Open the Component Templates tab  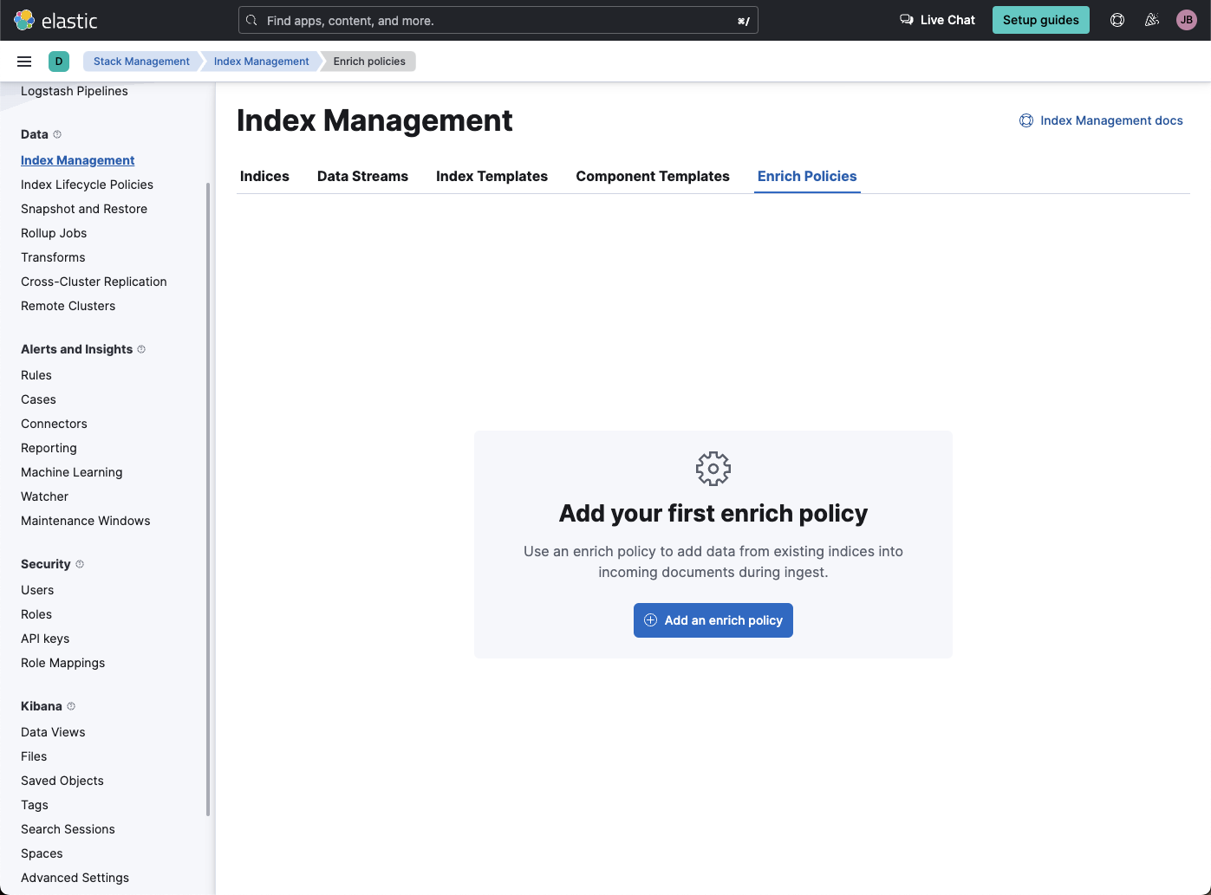click(x=652, y=176)
